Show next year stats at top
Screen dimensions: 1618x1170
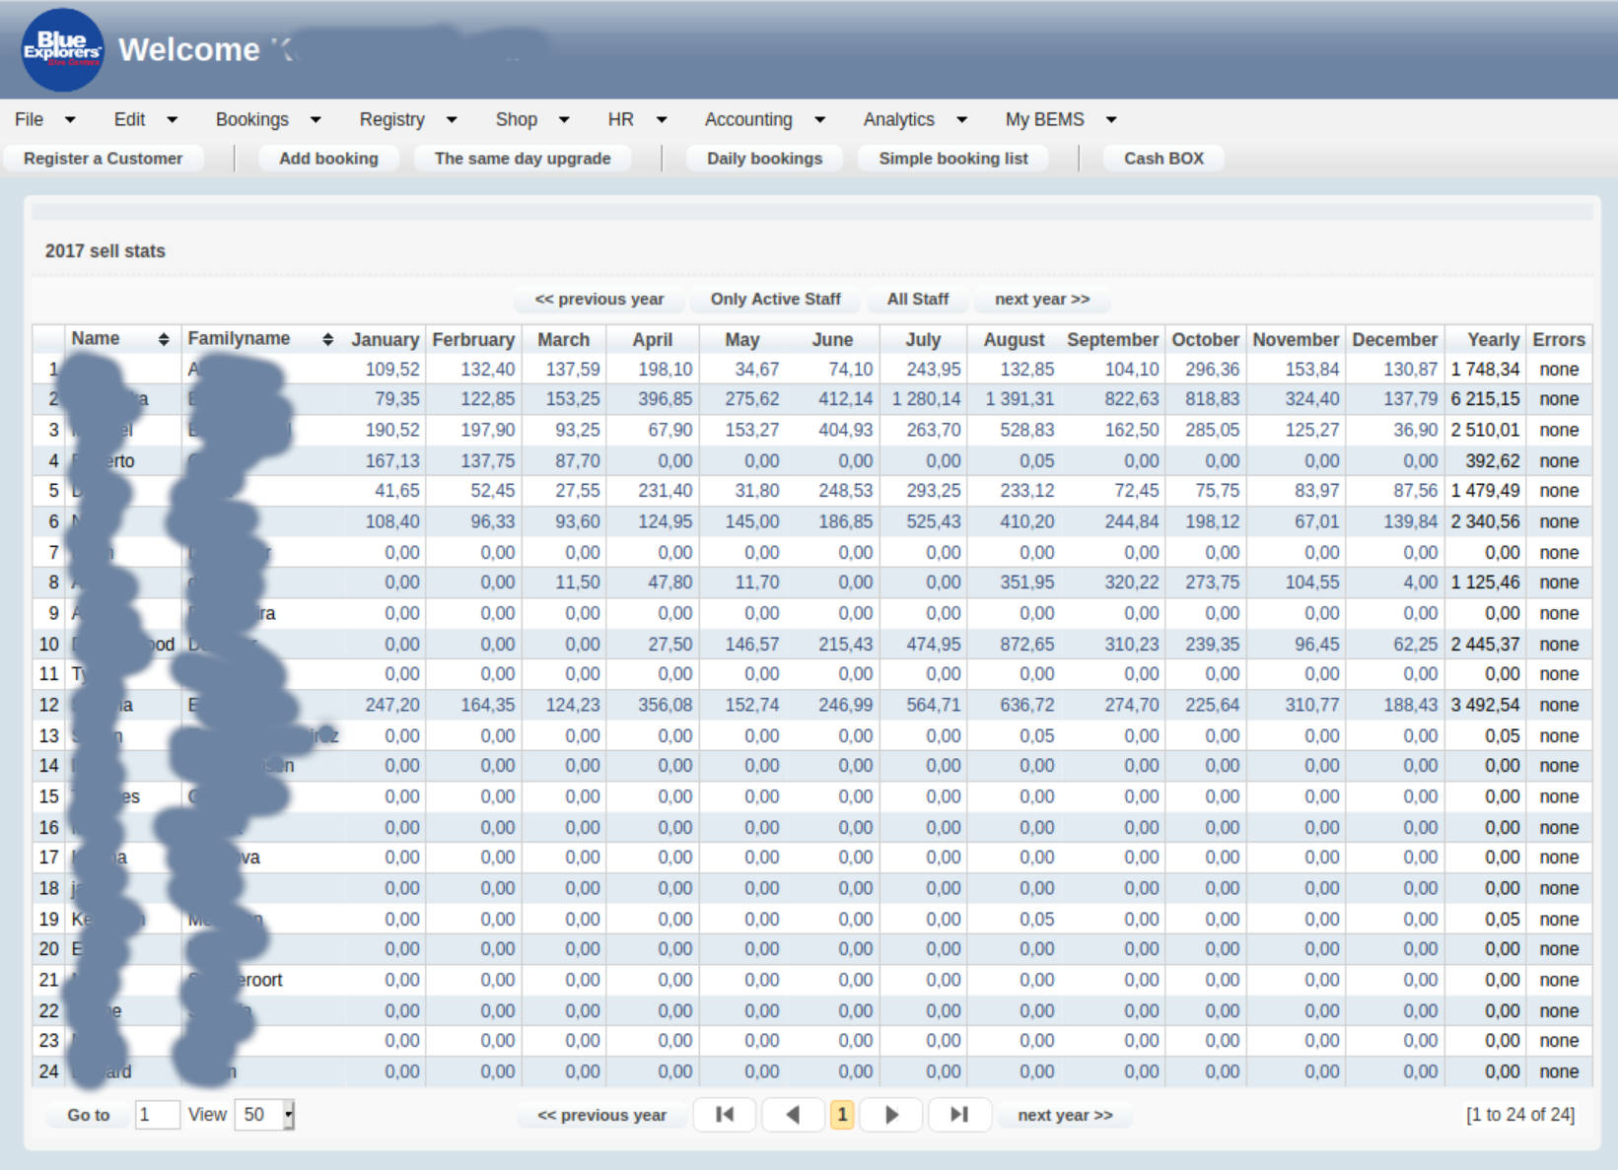tap(1042, 299)
